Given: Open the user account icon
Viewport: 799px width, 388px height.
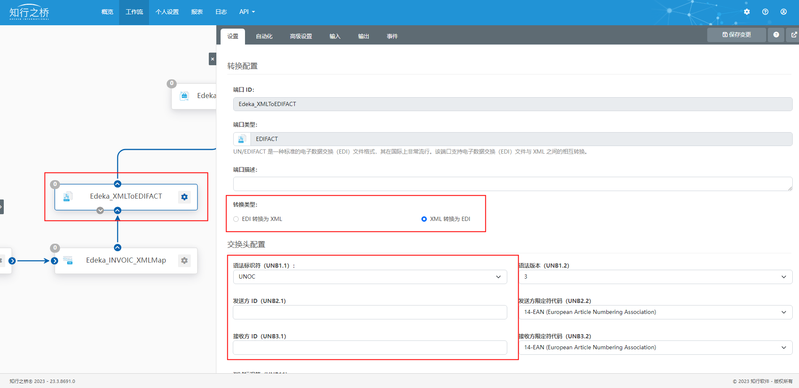Looking at the screenshot, I should click(783, 12).
